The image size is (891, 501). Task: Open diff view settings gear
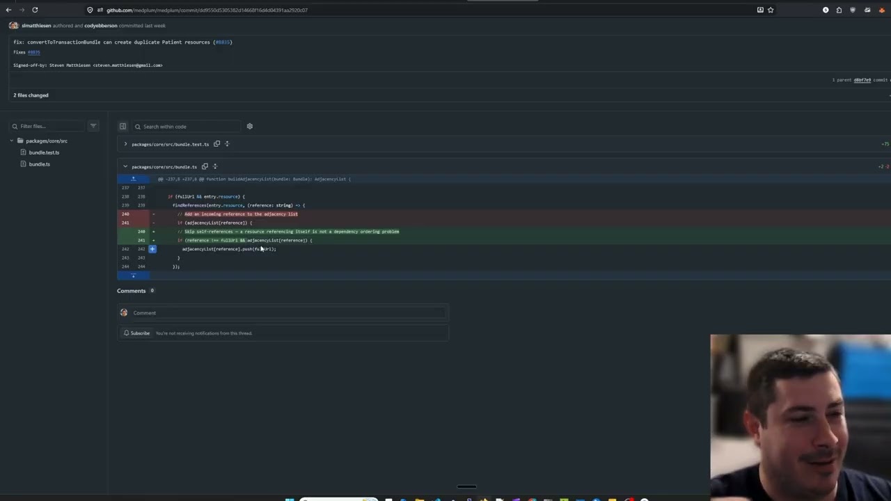tap(250, 127)
